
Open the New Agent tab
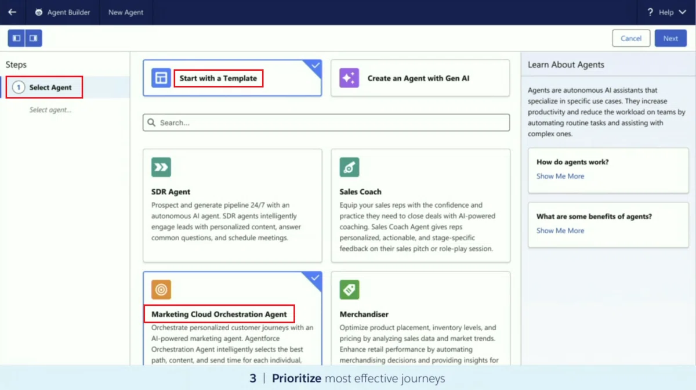(x=126, y=12)
